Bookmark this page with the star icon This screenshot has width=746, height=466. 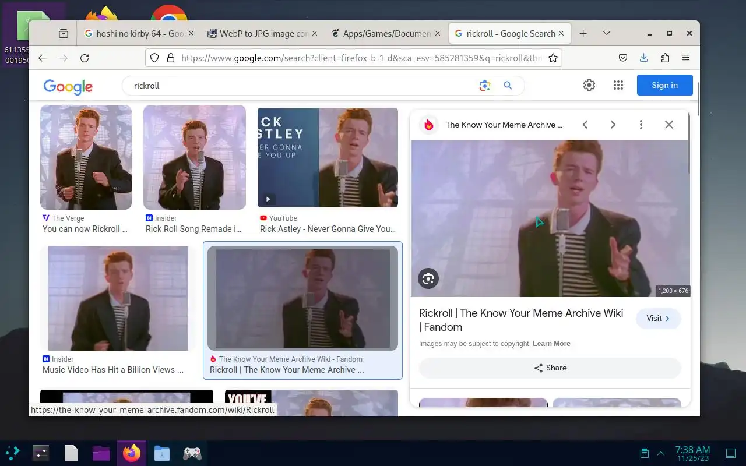(x=553, y=58)
